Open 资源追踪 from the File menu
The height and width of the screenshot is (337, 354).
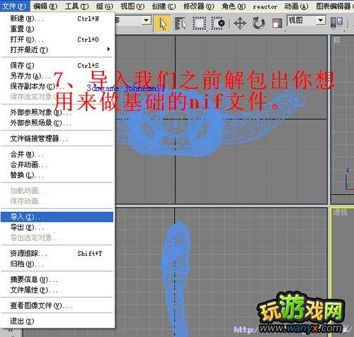click(57, 254)
